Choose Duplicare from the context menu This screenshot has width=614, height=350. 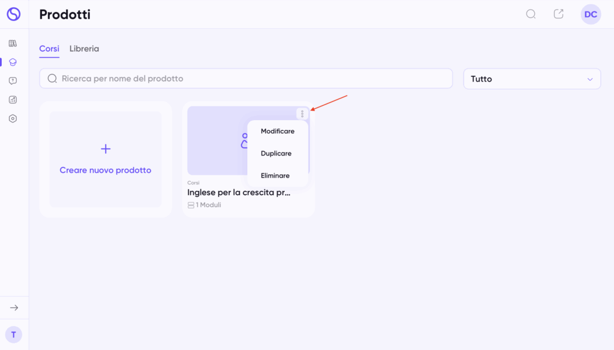click(276, 154)
